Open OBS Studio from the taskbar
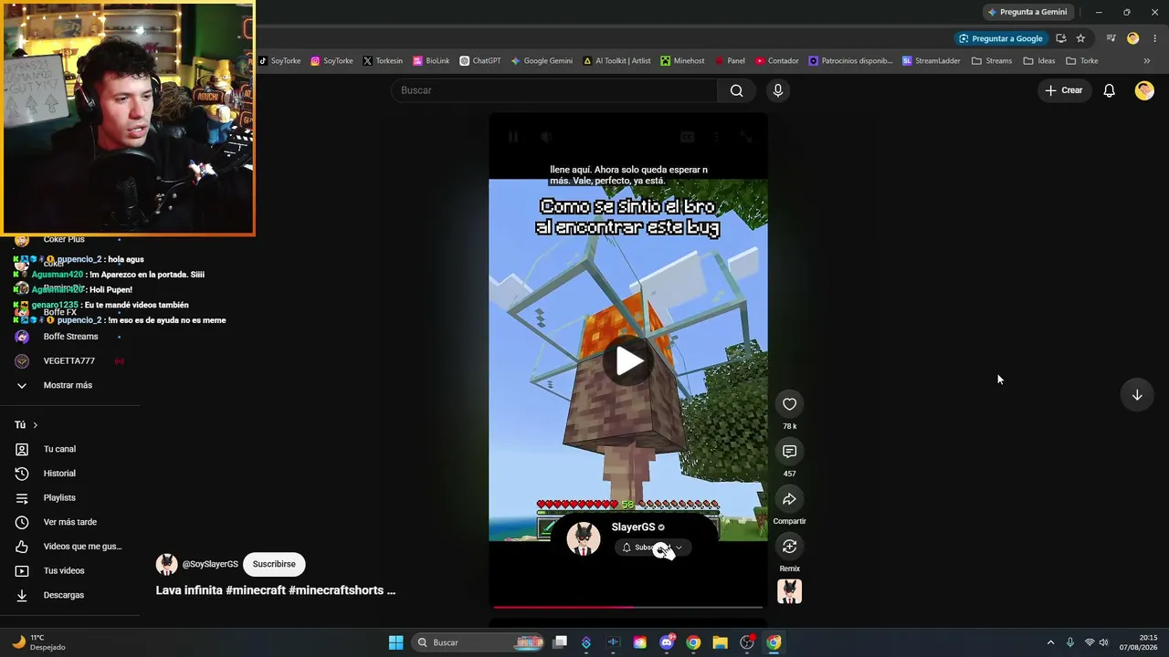The height and width of the screenshot is (657, 1169). pos(747,642)
